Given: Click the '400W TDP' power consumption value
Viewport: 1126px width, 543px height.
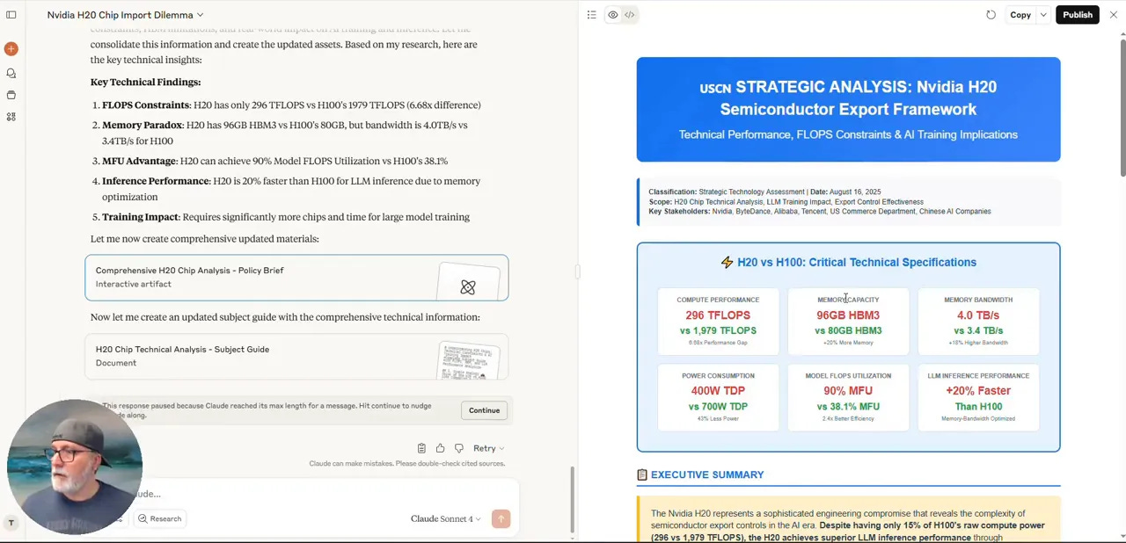Looking at the screenshot, I should point(718,391).
